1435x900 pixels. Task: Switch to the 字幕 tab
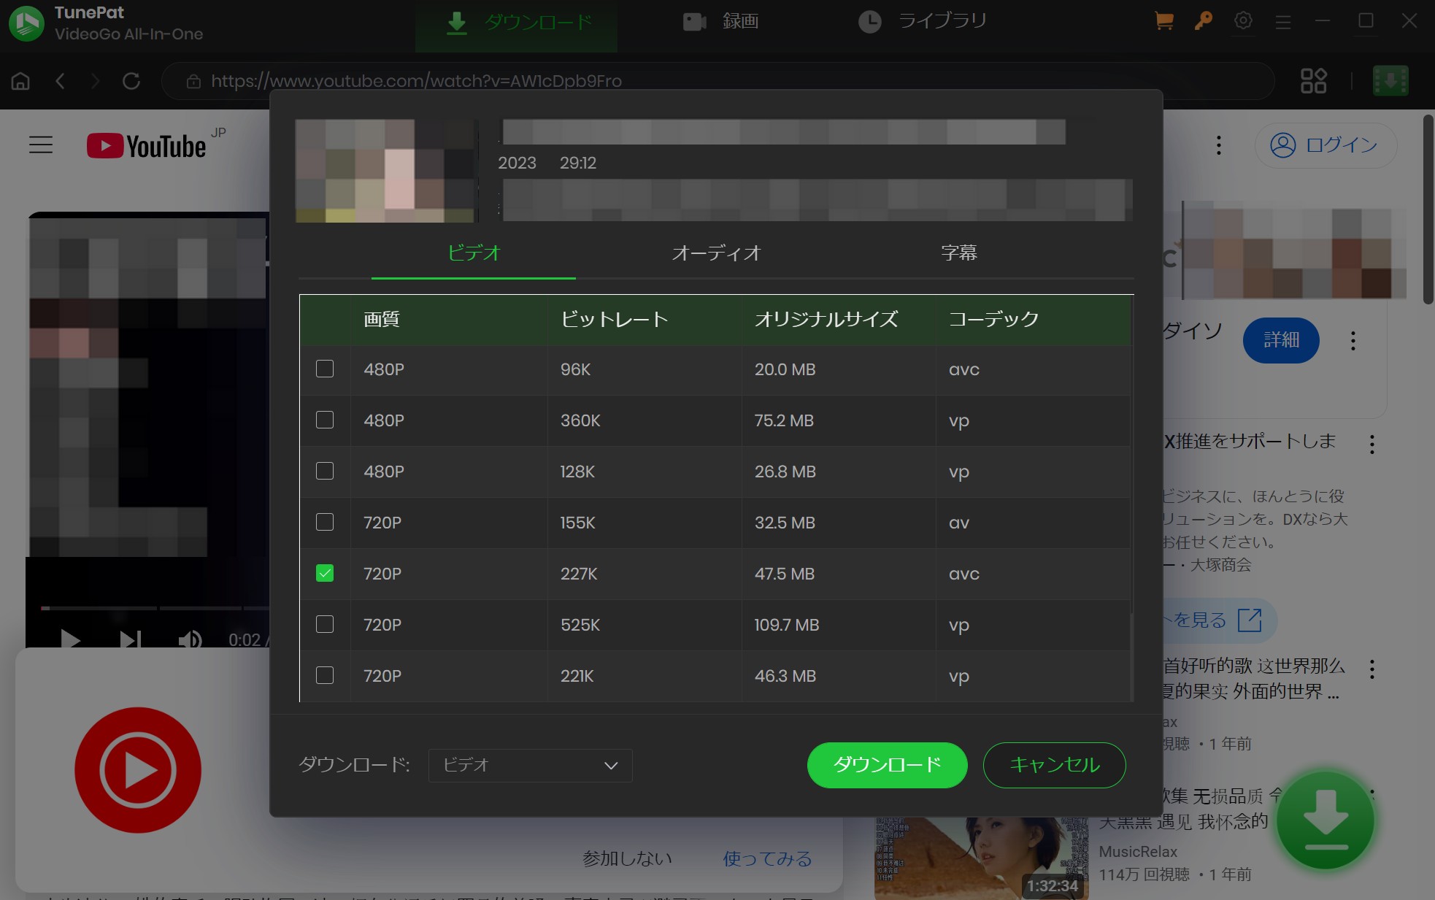click(958, 253)
